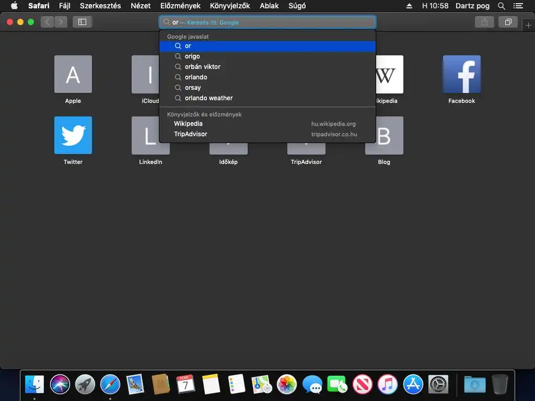This screenshot has height=401, width=535.
Task: Open Maps in the Dock
Action: click(x=262, y=384)
